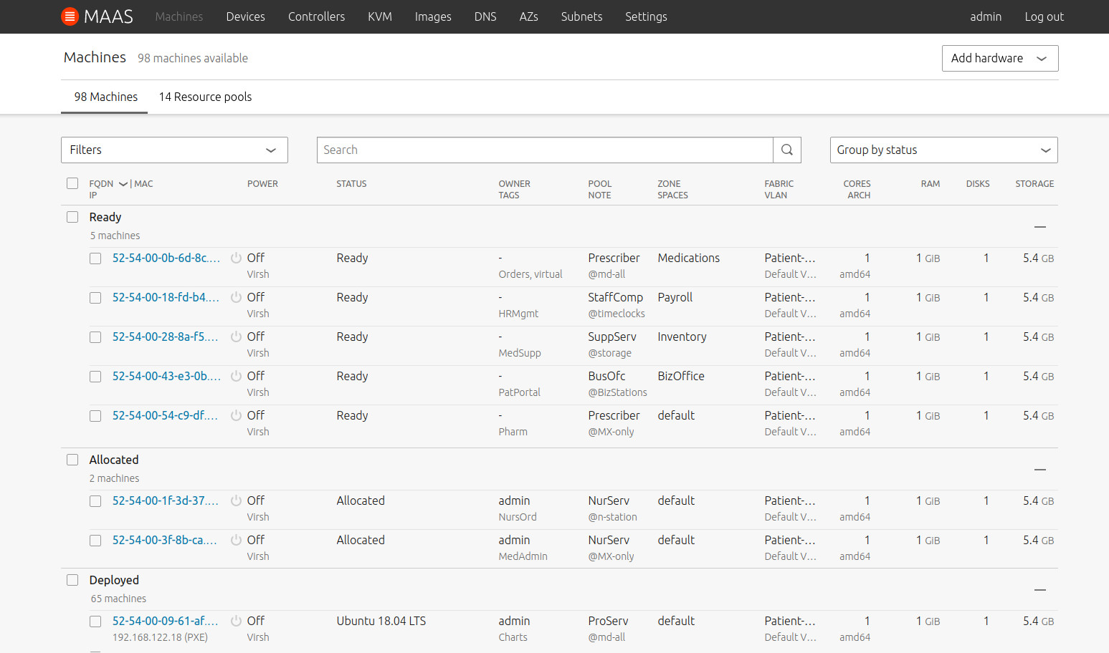Image resolution: width=1109 pixels, height=653 pixels.
Task: Click power icon for machine 52-54-00-28-8a-f5
Action: coord(236,337)
